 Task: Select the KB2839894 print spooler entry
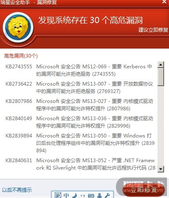click(x=80, y=143)
